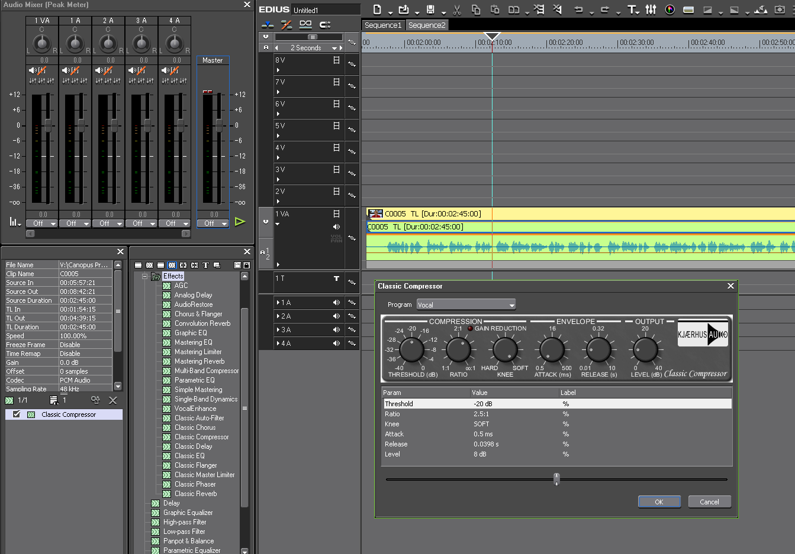Open the 4 A channel Off dropdown
The width and height of the screenshot is (795, 554).
174,223
